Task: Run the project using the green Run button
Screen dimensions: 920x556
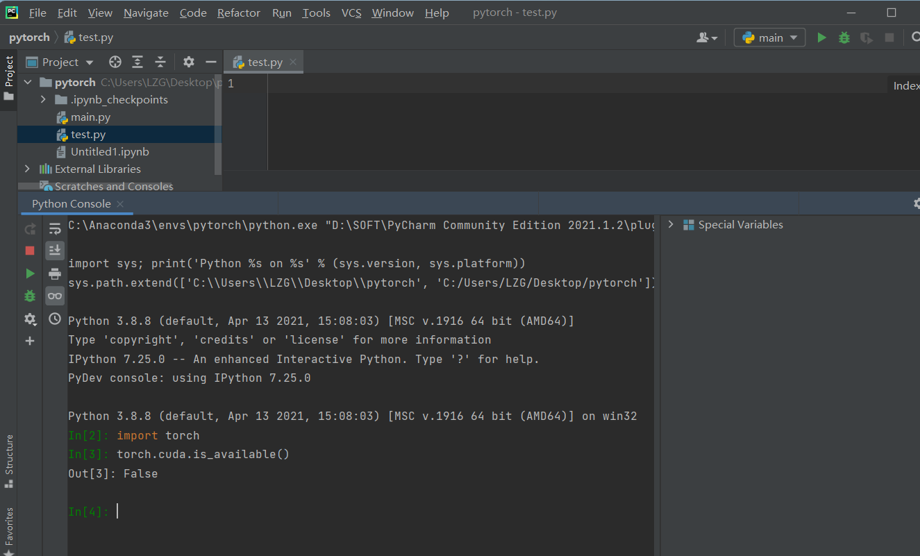Action: [821, 37]
